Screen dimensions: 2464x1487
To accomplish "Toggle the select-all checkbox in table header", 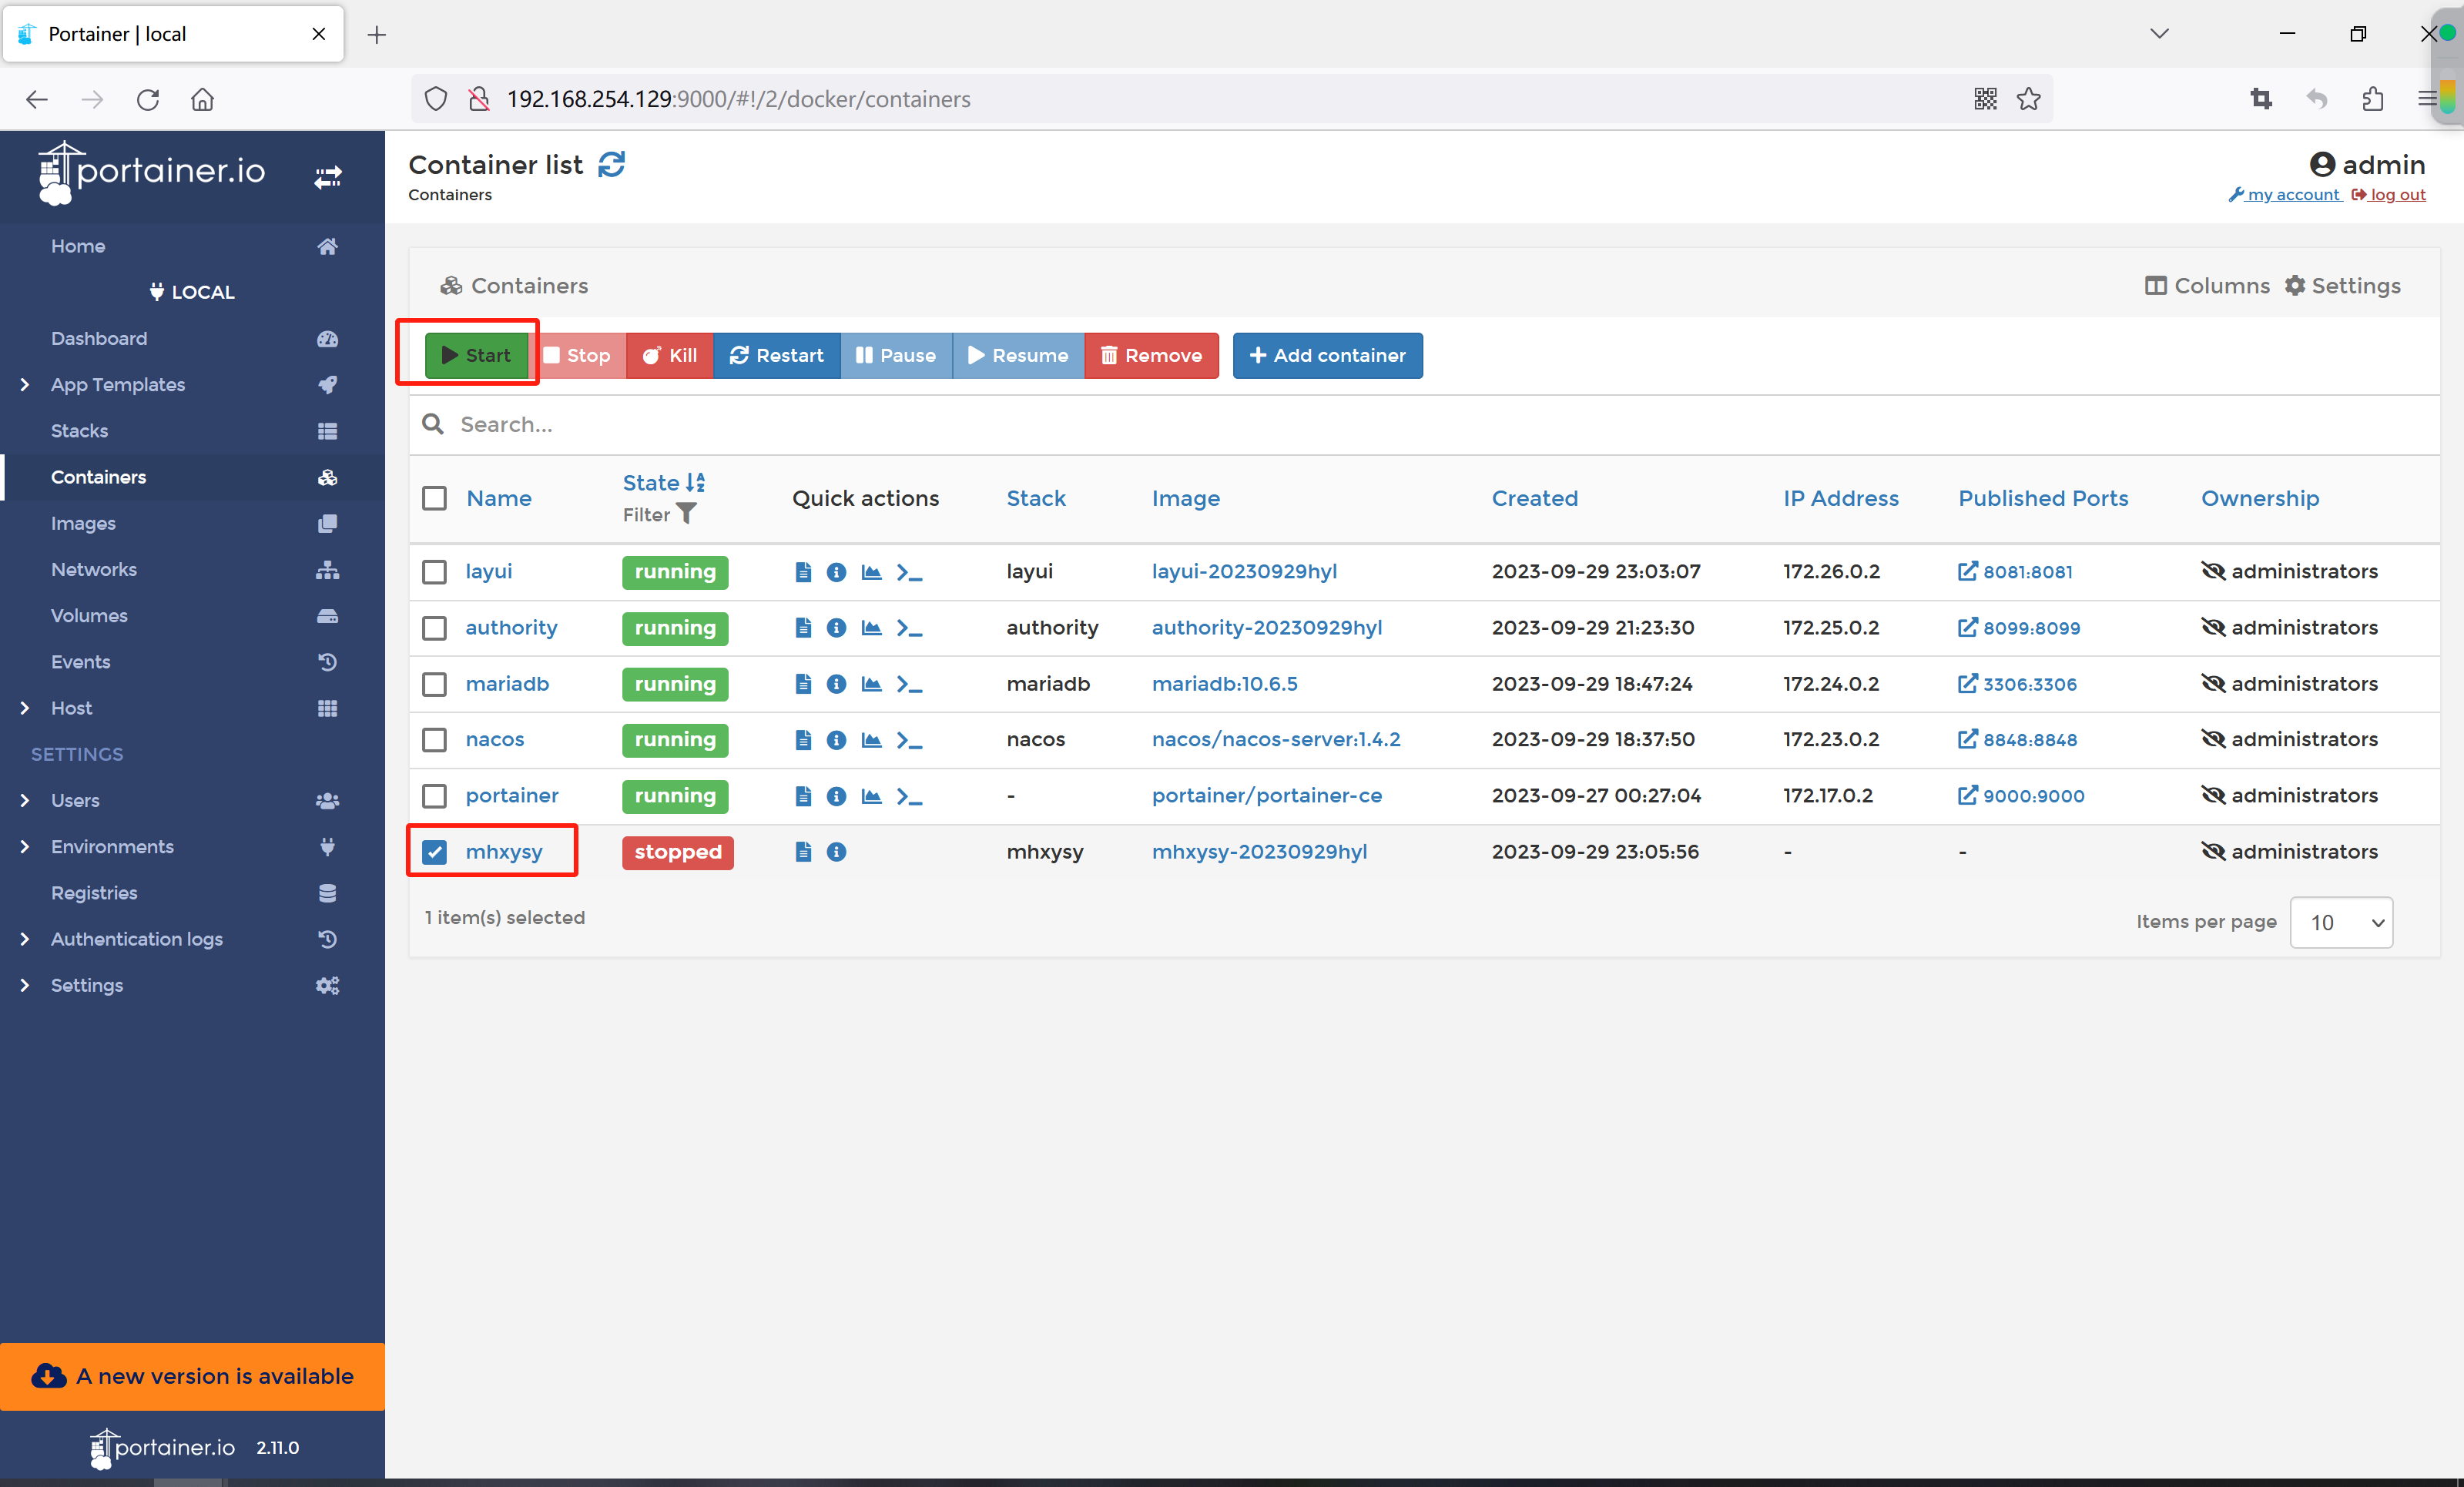I will 434,498.
